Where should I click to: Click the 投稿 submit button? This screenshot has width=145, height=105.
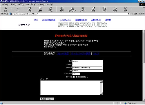(x=43, y=99)
